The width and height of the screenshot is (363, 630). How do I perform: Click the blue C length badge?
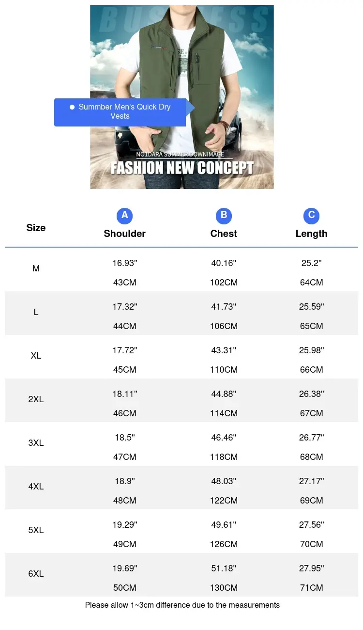pos(311,216)
